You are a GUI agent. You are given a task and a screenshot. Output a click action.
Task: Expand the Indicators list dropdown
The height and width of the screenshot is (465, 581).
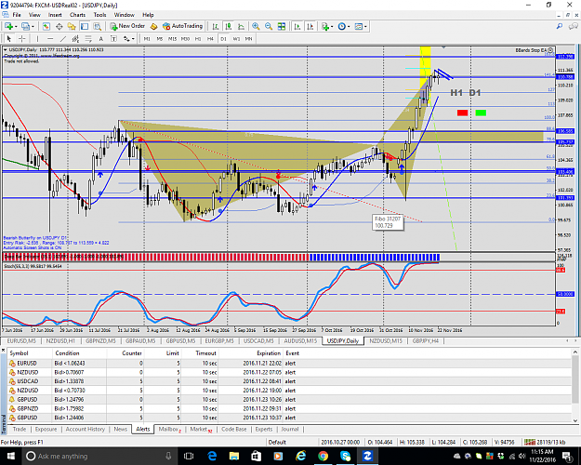pos(332,26)
